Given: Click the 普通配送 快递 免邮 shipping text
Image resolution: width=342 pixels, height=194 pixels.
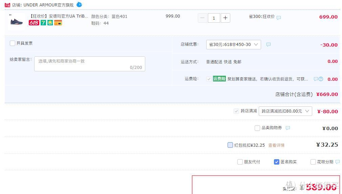Looking at the screenshot, I should [224, 62].
